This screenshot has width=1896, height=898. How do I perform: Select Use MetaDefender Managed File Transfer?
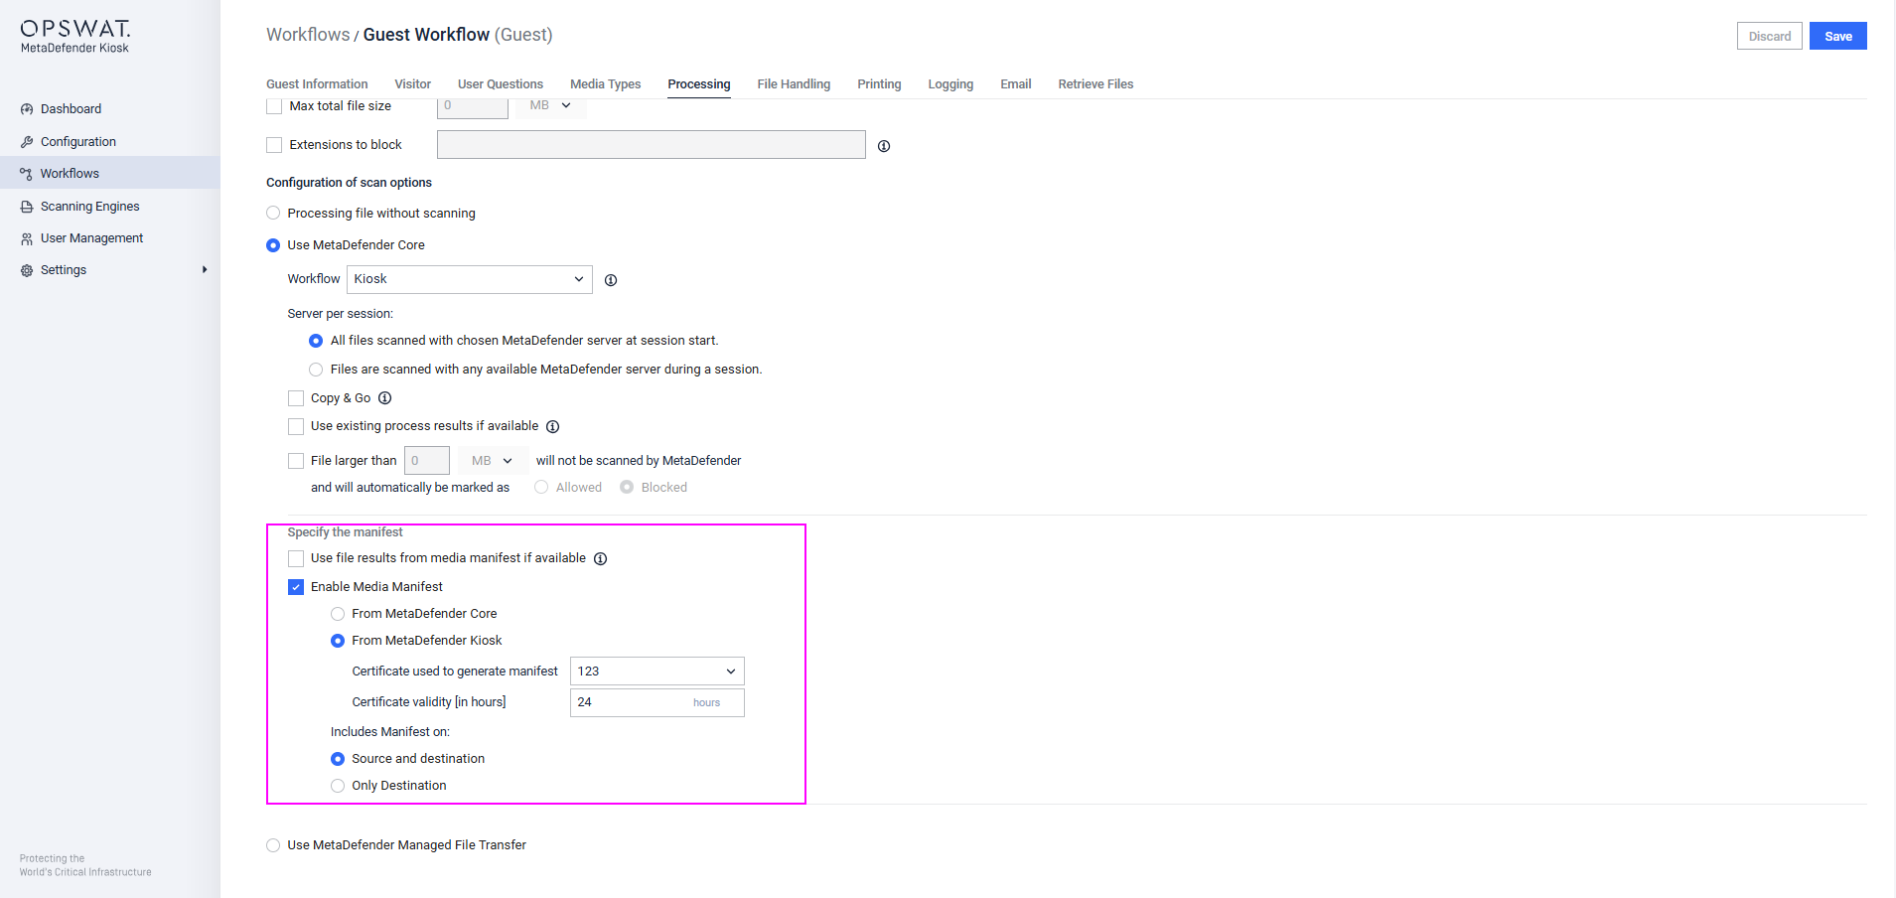point(273,845)
